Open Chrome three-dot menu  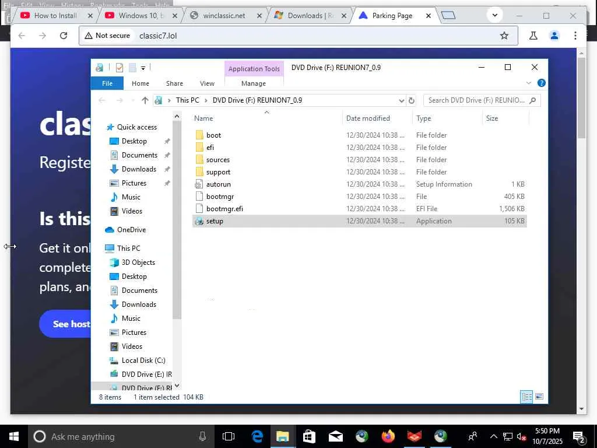pyautogui.click(x=575, y=36)
